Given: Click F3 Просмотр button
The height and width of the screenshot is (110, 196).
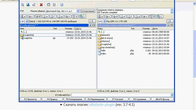Looking at the screenshot, I should [x=30, y=99].
